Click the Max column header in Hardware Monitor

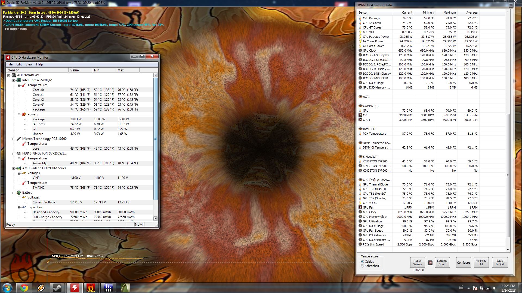(x=128, y=70)
